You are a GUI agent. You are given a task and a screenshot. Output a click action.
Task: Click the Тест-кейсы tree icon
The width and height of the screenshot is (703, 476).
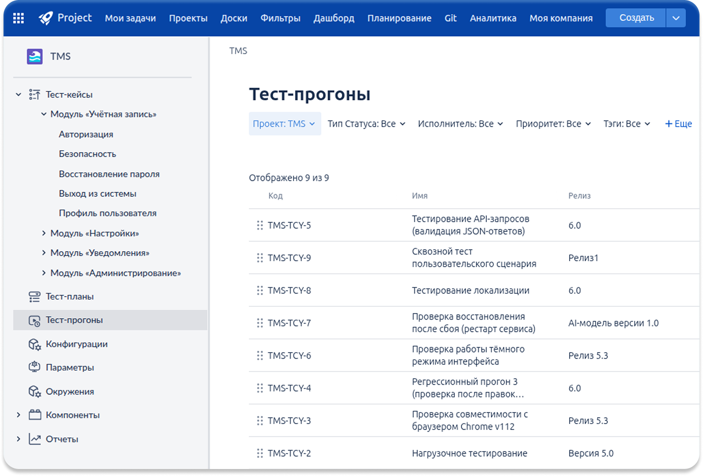pyautogui.click(x=34, y=94)
